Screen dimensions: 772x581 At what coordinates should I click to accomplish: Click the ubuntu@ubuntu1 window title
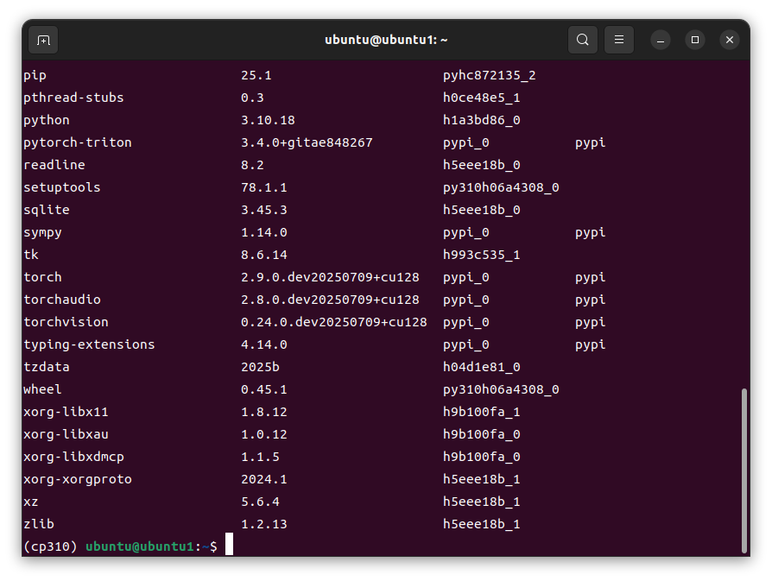pyautogui.click(x=386, y=40)
